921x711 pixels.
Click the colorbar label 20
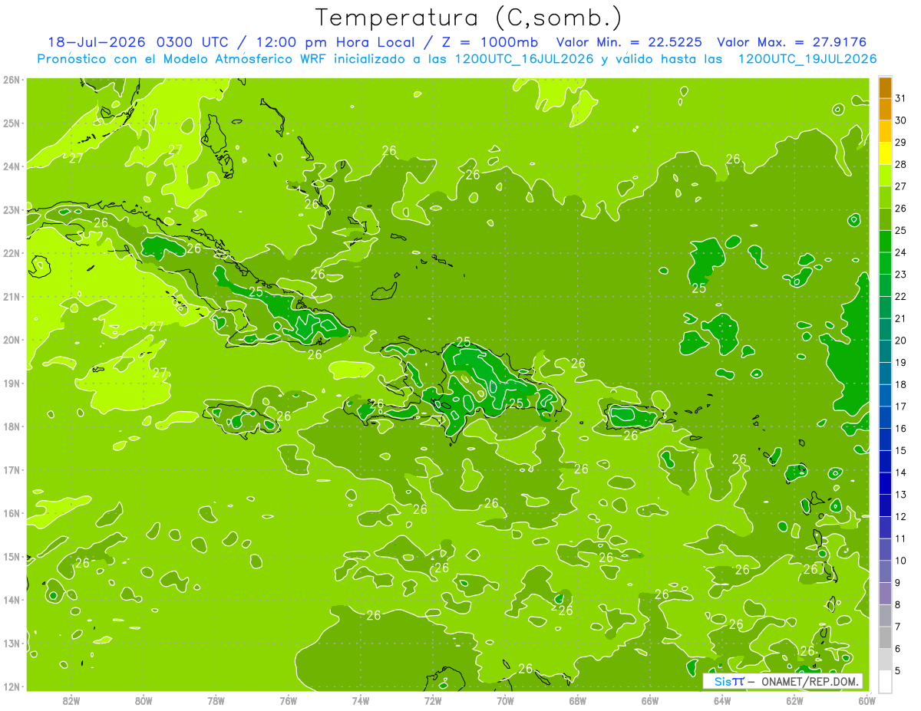point(901,340)
